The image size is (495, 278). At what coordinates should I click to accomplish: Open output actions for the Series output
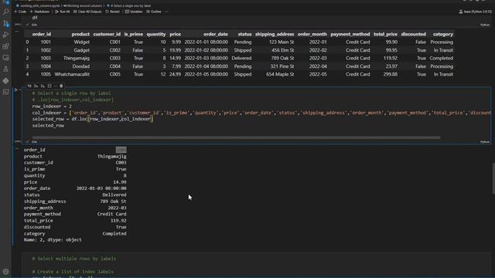point(17,148)
